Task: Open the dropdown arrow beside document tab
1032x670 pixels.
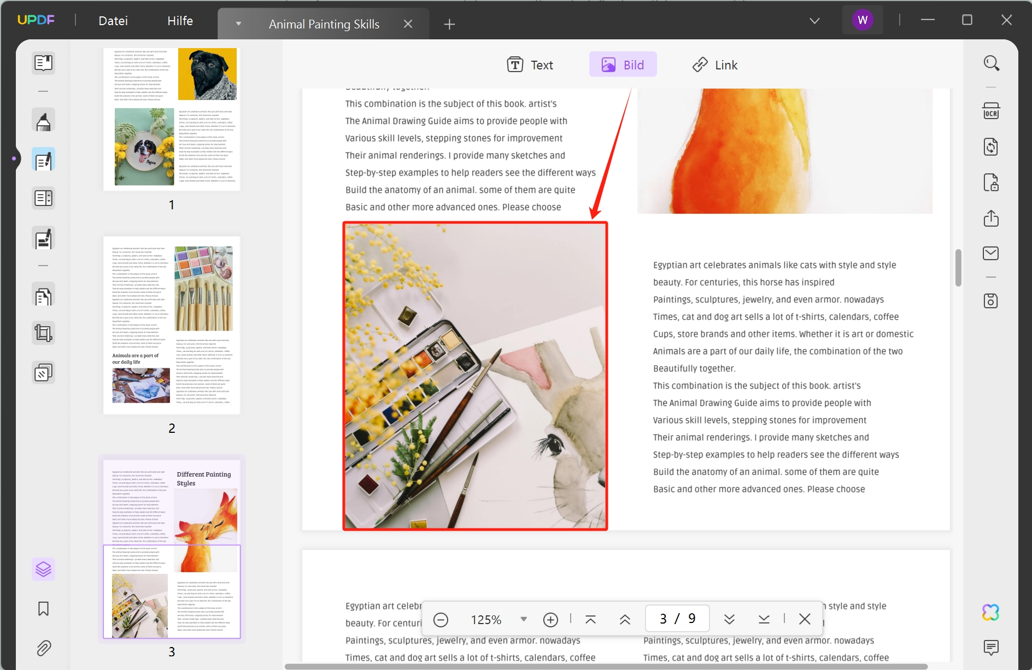Action: [x=238, y=24]
